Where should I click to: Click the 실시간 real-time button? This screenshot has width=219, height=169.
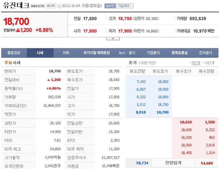(110, 6)
